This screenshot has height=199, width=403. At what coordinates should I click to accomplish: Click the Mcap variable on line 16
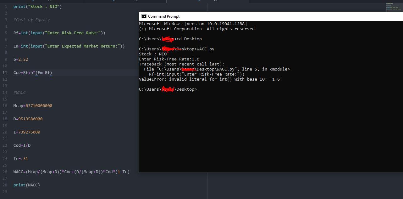tap(19, 105)
